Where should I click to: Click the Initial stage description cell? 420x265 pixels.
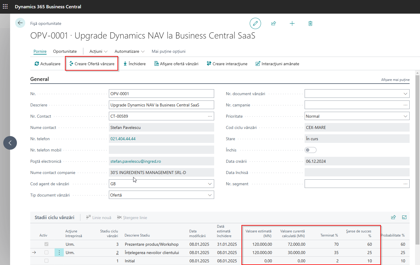(x=130, y=261)
